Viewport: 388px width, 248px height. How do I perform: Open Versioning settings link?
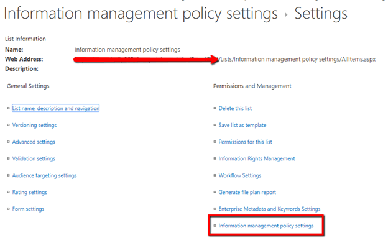click(x=34, y=125)
